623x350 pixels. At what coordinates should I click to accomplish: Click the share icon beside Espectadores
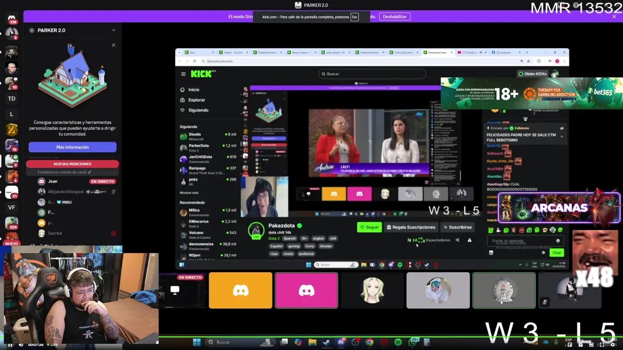[457, 240]
